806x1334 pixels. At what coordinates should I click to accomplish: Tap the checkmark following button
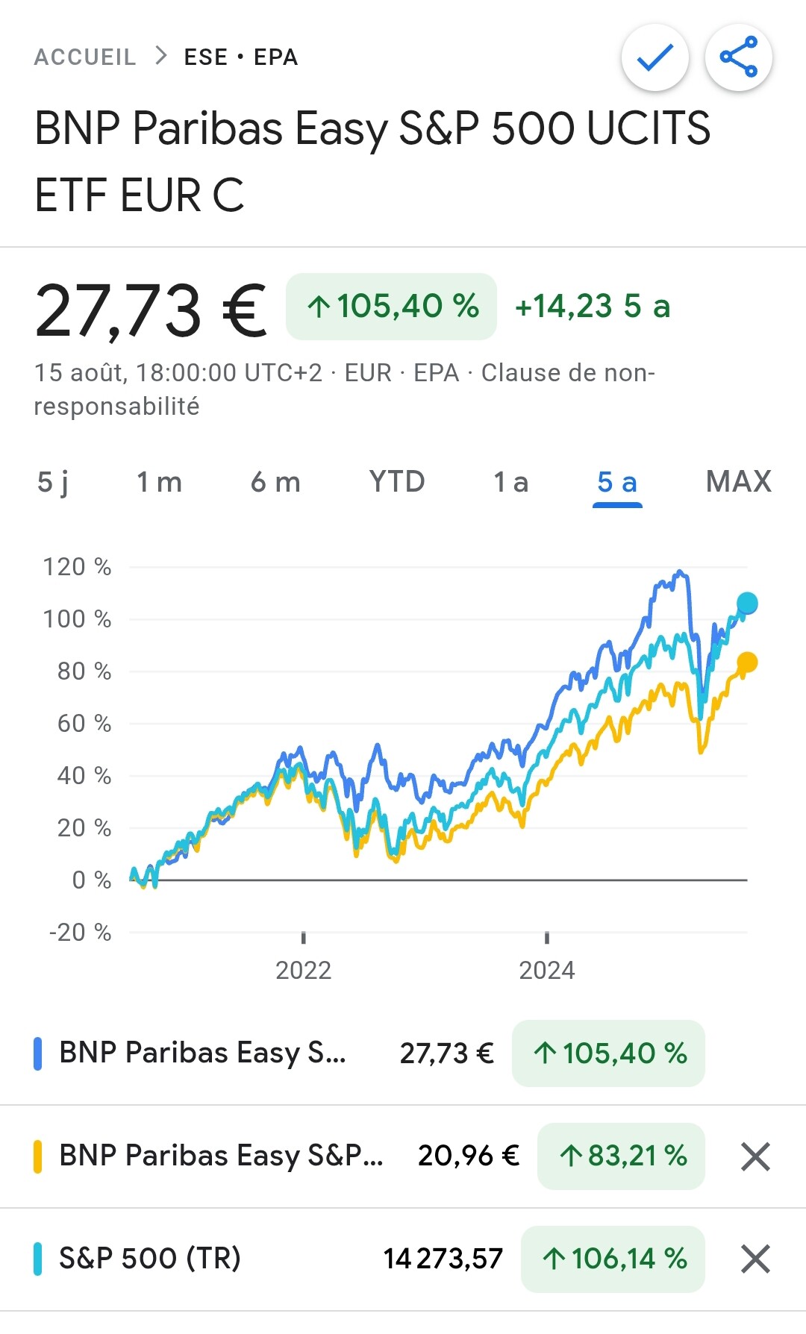(x=655, y=57)
